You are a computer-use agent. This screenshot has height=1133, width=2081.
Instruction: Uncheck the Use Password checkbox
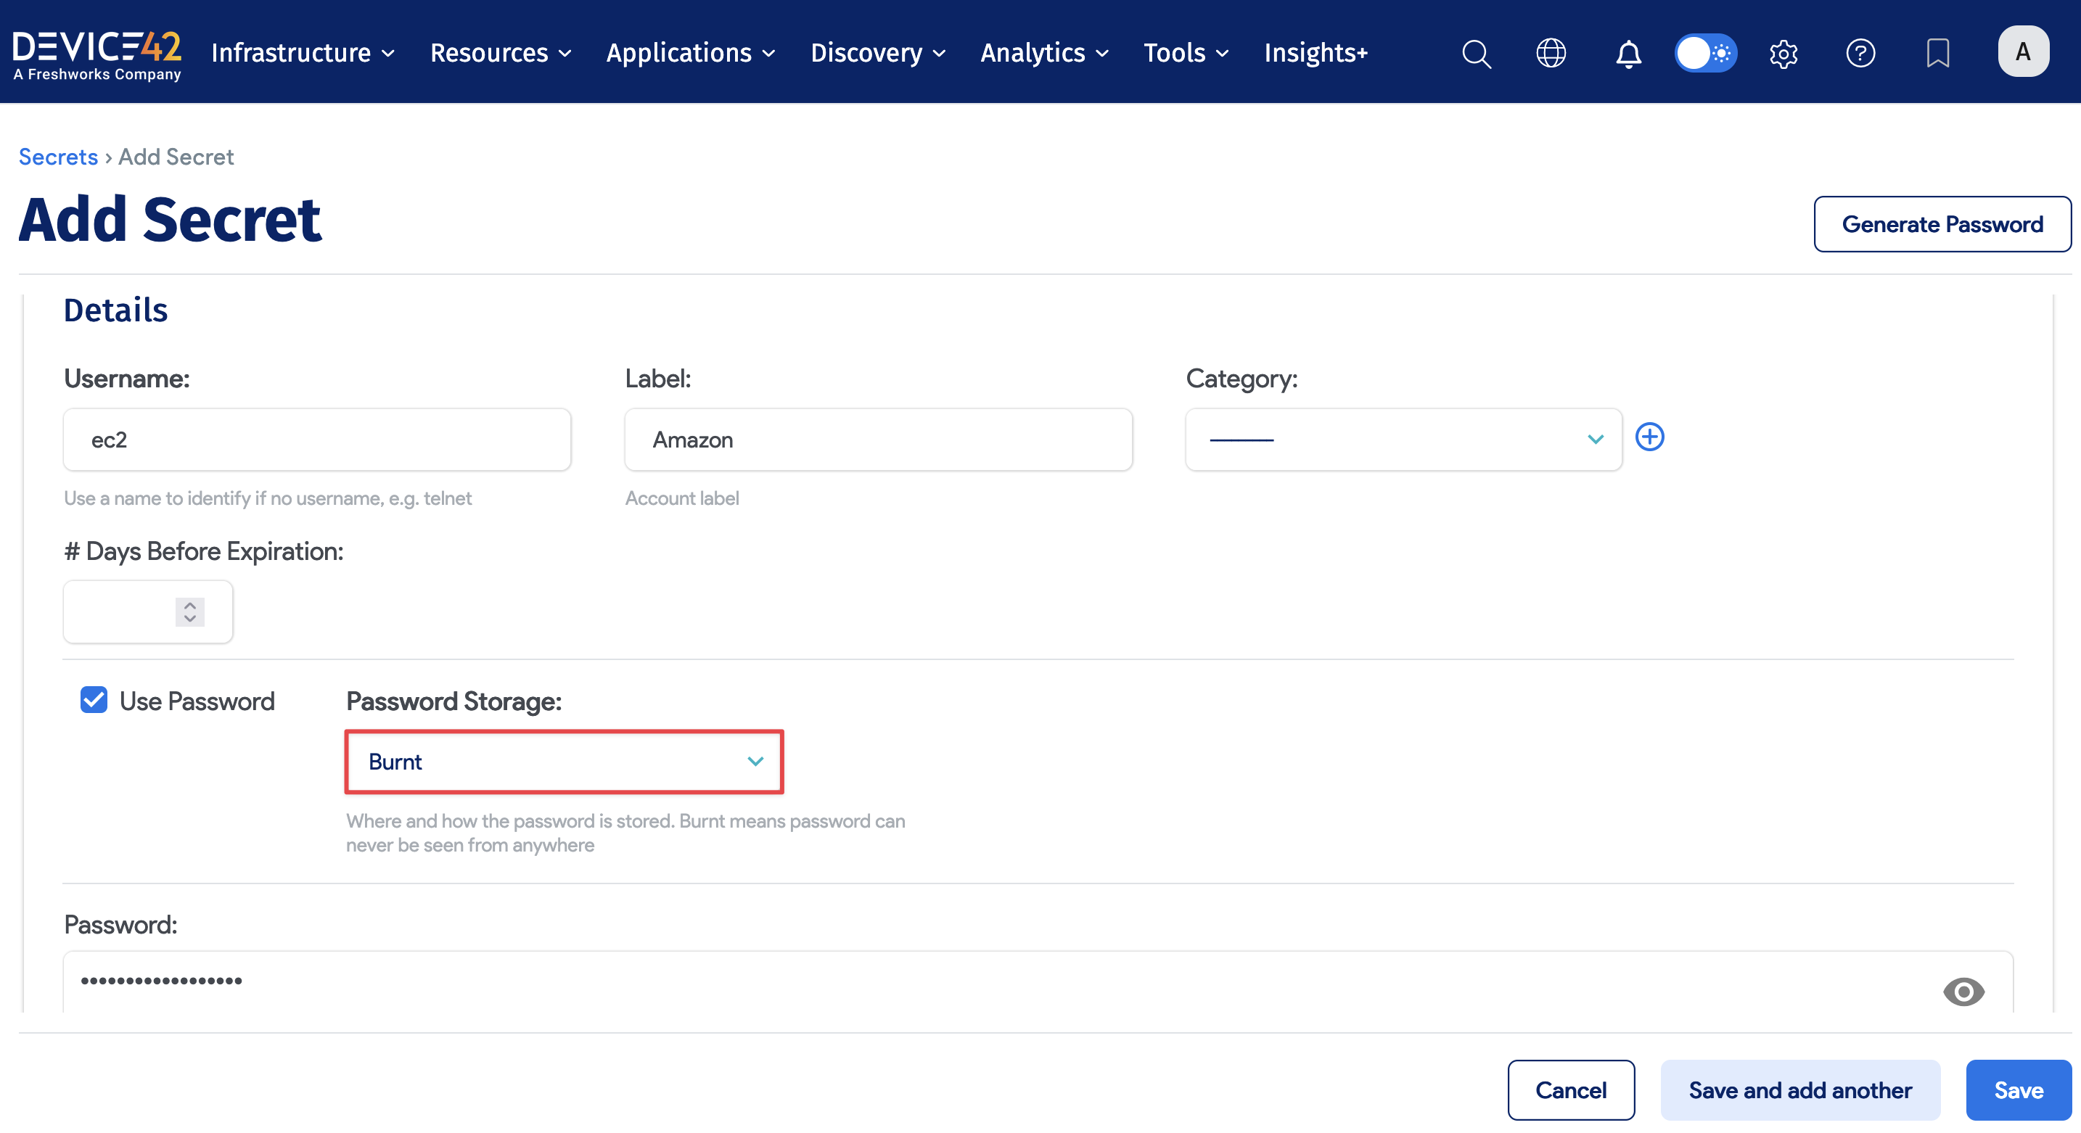coord(94,700)
